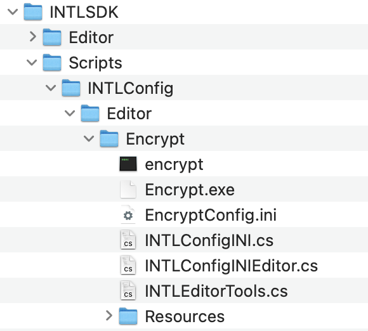Viewport: 368px width, 331px height.
Task: Select the Scripts folder row label
Action: click(95, 63)
